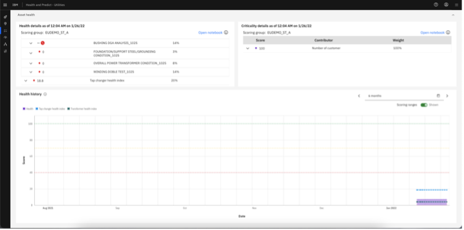This screenshot has height=230, width=464.
Task: Click the 100% weight cell
Action: point(397,48)
